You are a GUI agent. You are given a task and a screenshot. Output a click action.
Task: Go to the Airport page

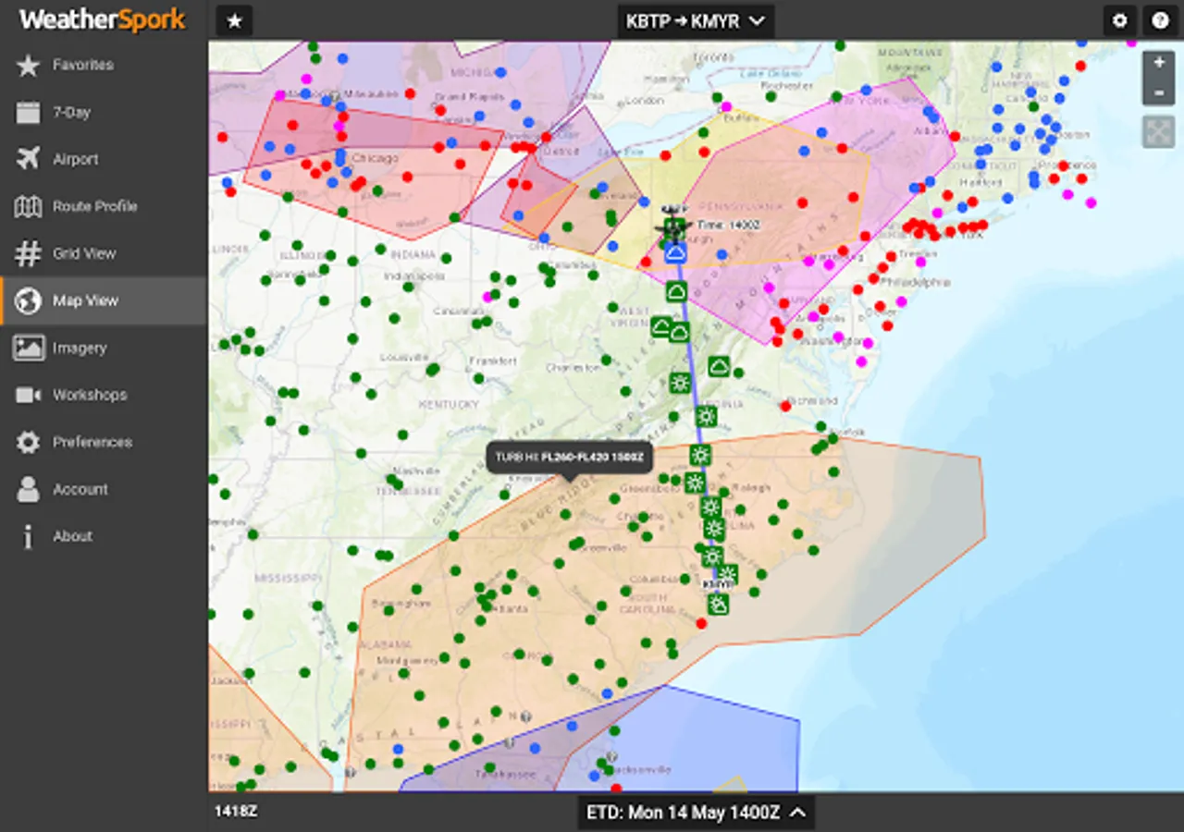[x=75, y=159]
